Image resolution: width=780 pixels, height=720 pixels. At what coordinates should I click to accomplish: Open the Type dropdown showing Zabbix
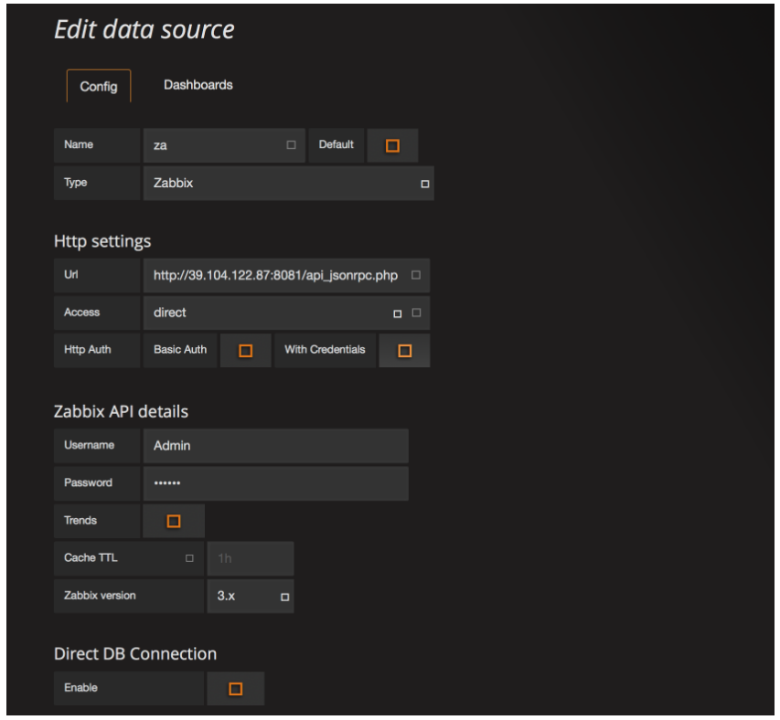click(289, 184)
